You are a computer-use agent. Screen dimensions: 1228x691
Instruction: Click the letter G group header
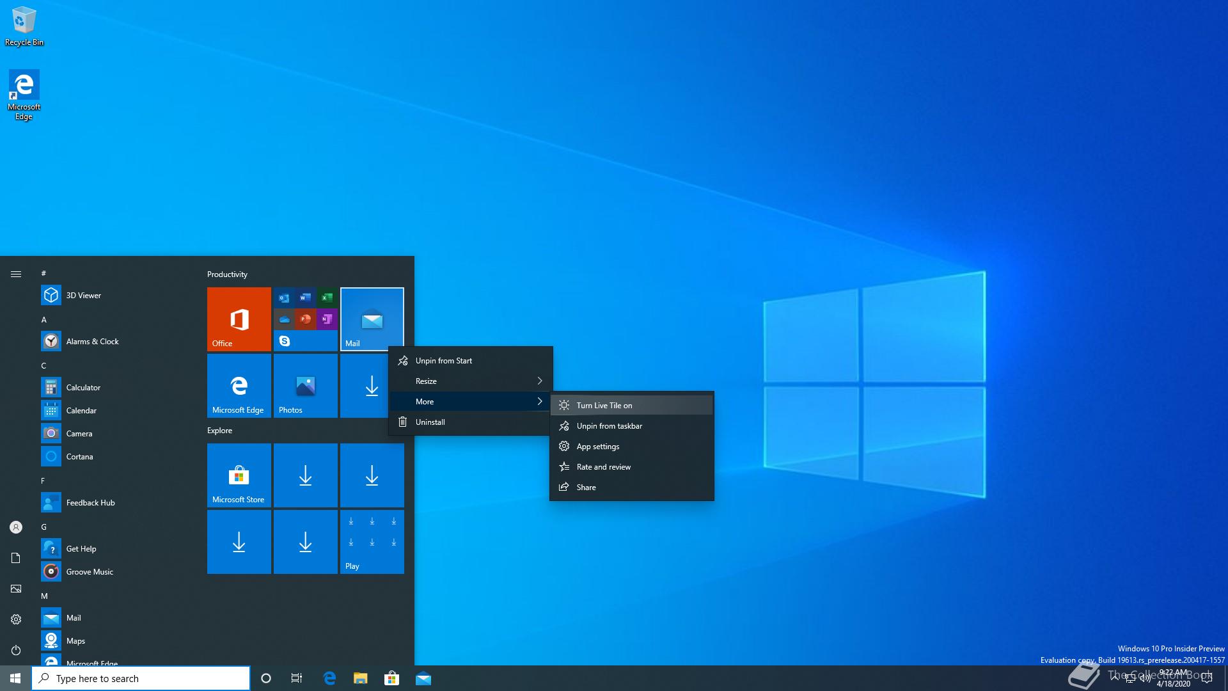43,527
